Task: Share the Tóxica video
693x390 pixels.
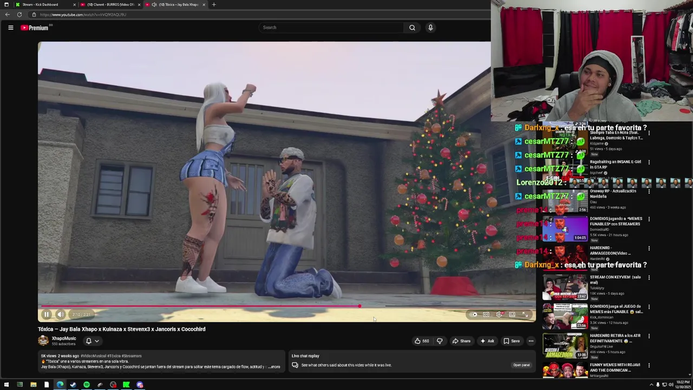Action: pos(461,341)
